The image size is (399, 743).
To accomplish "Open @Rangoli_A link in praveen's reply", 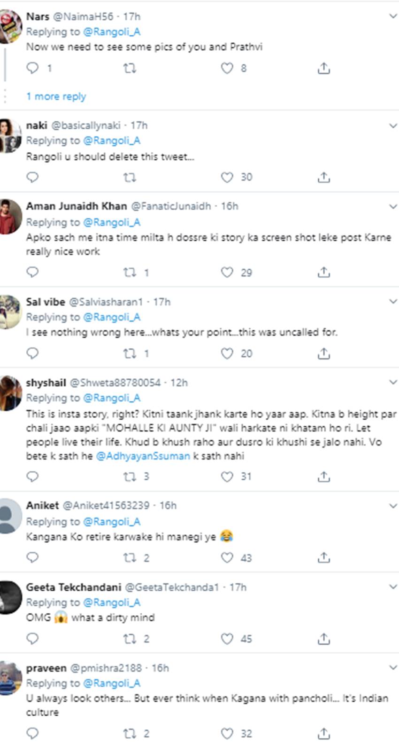I will click(112, 683).
